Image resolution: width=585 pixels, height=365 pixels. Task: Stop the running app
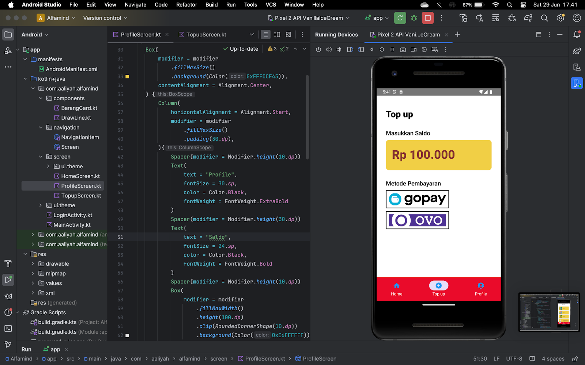click(x=428, y=18)
